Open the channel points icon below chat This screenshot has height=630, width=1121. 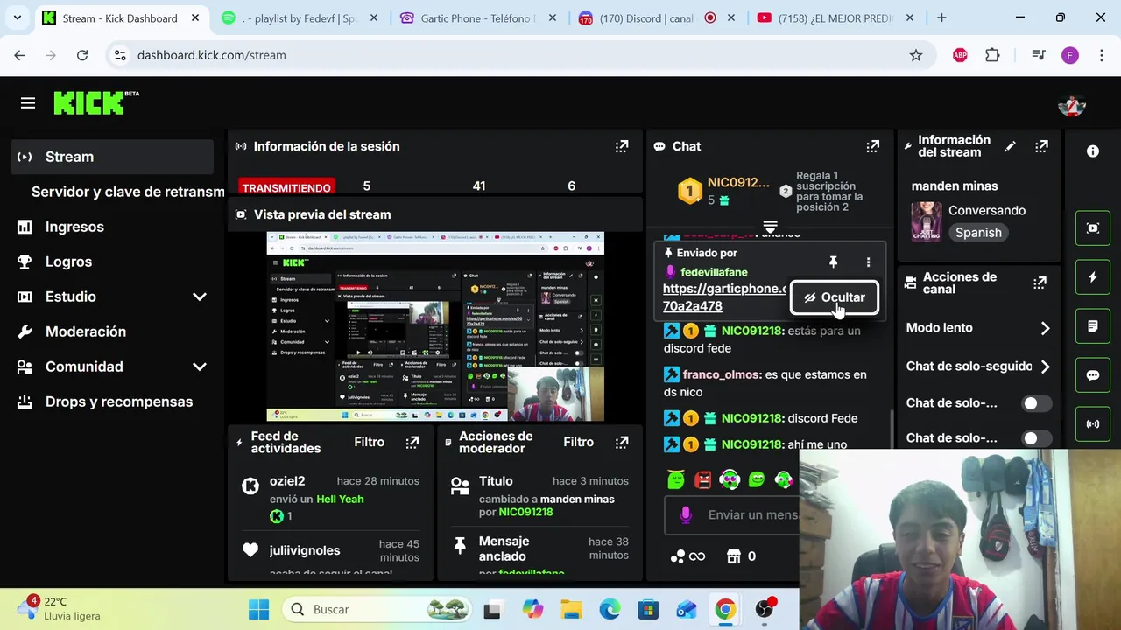click(x=687, y=556)
